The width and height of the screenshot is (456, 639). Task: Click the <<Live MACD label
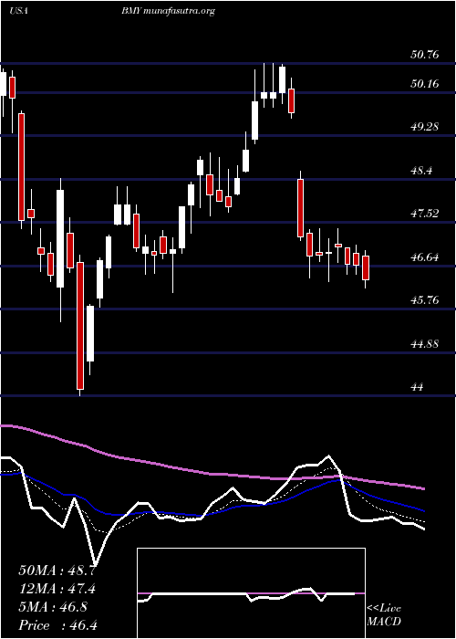(x=384, y=614)
